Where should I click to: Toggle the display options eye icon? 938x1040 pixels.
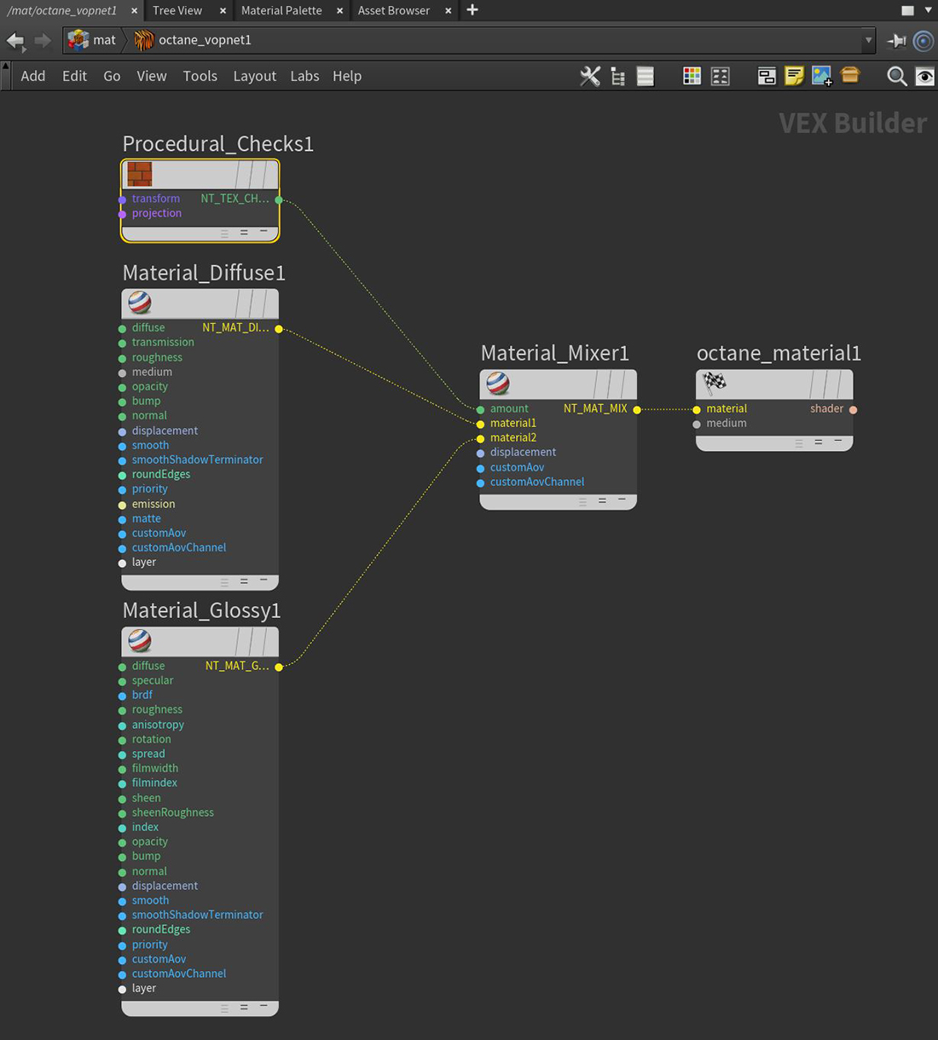[x=924, y=77]
